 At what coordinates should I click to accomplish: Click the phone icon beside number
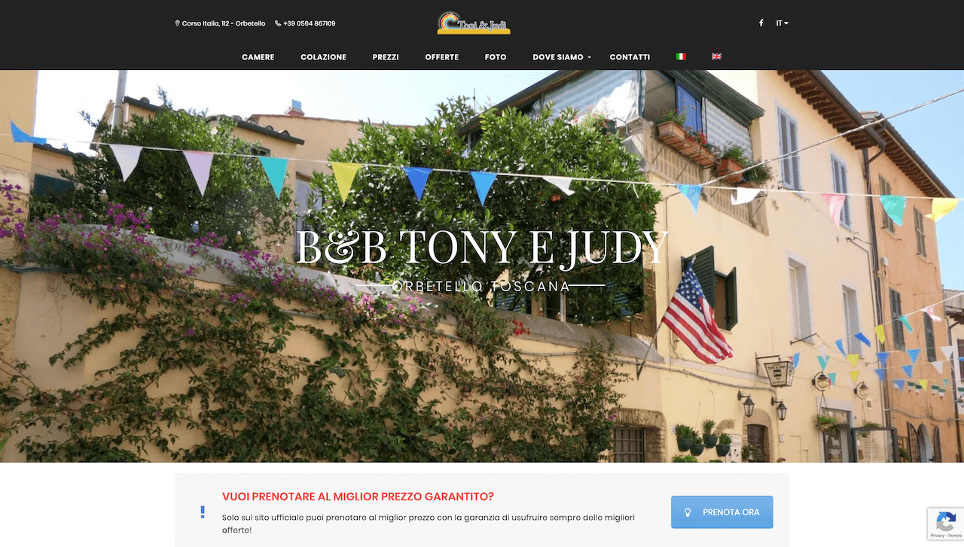(x=278, y=23)
